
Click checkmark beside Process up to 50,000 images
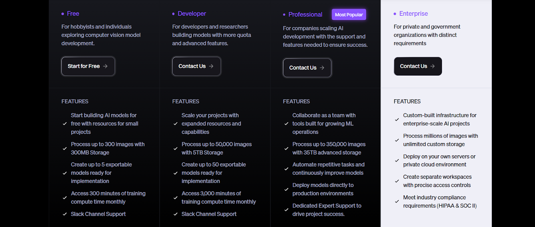(x=176, y=148)
